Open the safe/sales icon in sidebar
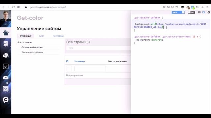This screenshot has width=211, height=118. (x=6, y=89)
